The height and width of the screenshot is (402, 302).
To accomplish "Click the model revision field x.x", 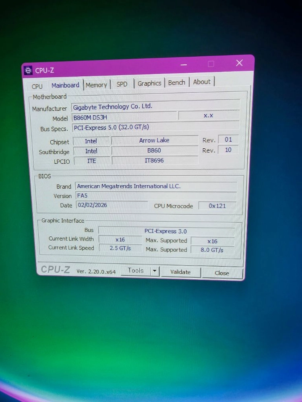I will (209, 116).
